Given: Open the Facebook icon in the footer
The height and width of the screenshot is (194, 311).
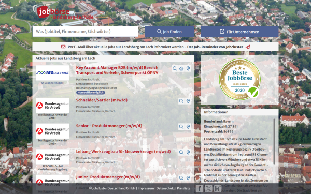Looking at the screenshot, I should 200,188.
